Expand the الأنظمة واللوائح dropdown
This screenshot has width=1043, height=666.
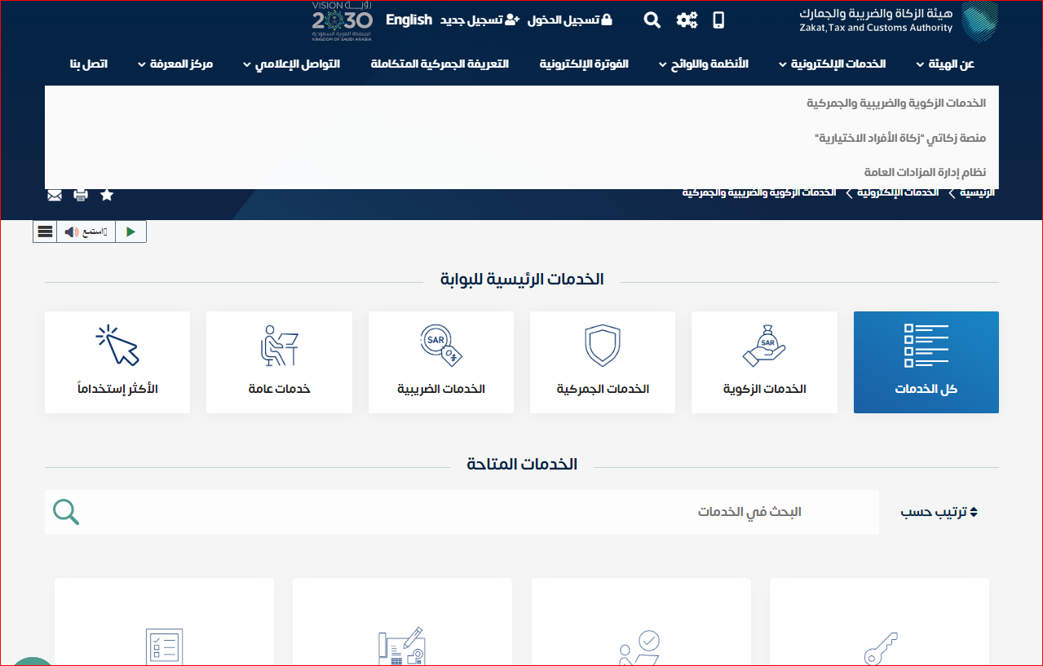click(x=703, y=64)
